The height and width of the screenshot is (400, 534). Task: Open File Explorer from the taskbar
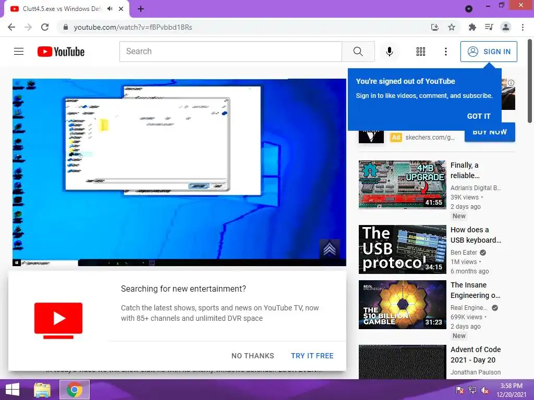coord(42,390)
